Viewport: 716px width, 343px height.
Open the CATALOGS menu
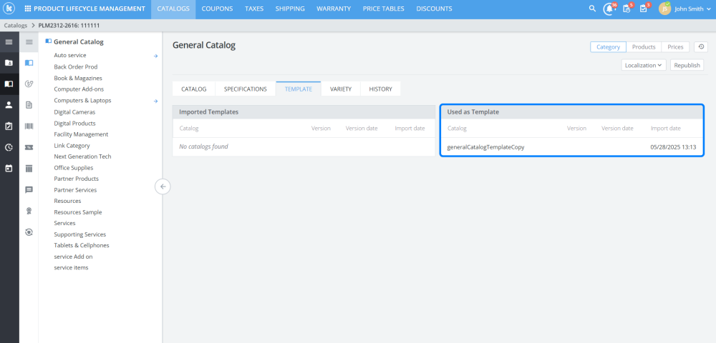[173, 9]
